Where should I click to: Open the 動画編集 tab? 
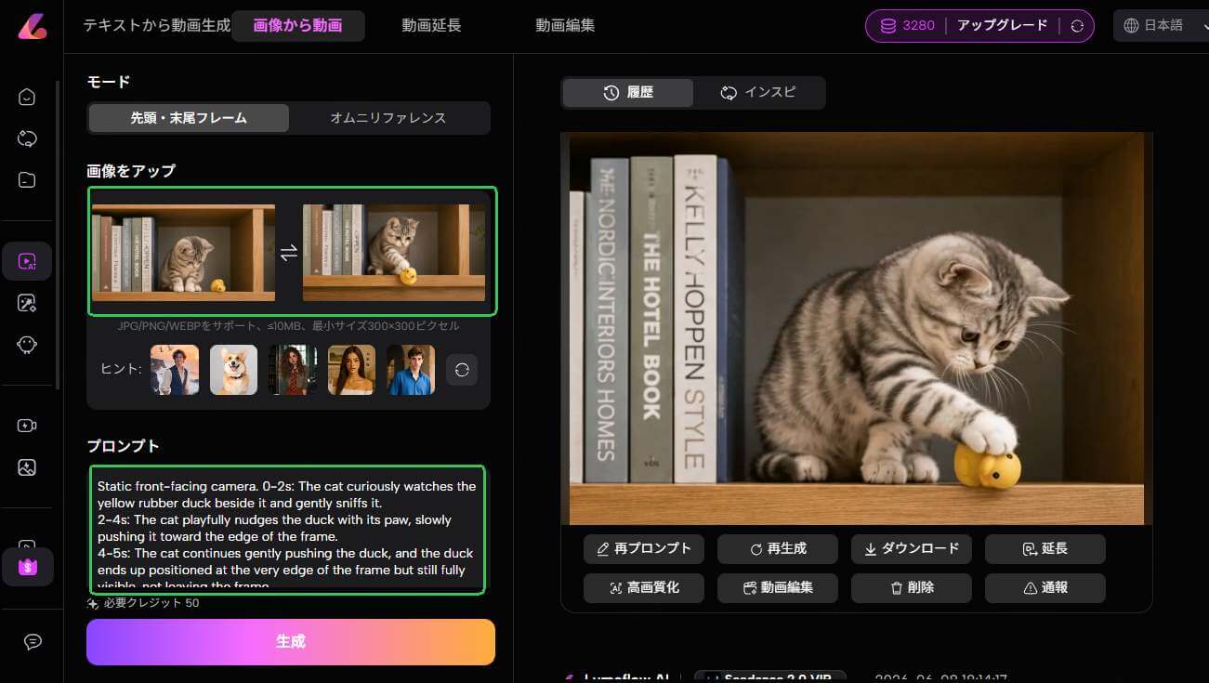(x=565, y=26)
